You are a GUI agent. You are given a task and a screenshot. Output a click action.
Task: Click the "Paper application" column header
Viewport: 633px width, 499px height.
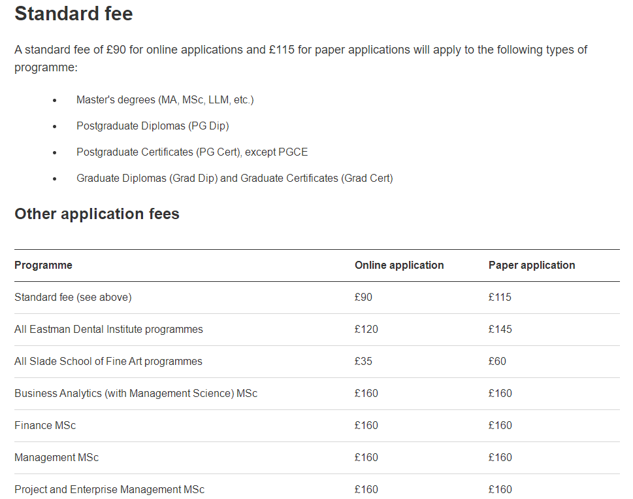click(532, 266)
